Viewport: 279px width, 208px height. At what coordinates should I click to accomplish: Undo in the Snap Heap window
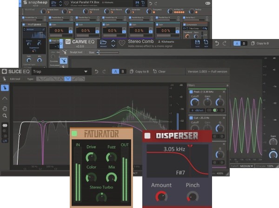(x=151, y=3)
